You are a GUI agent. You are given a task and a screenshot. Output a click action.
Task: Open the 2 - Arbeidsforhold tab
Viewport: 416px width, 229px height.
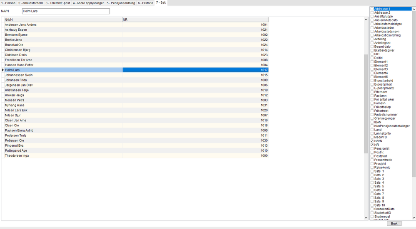click(x=30, y=3)
